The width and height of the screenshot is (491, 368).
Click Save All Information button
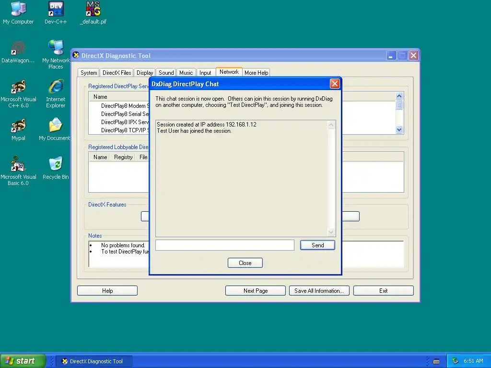[319, 291]
